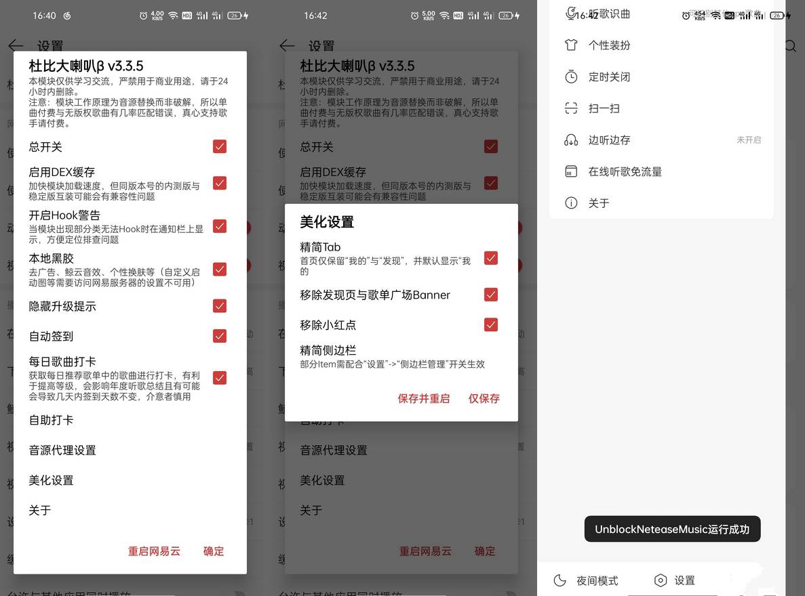805x596 pixels.
Task: Enable 夜间模式 using the moon icon
Action: 559,580
